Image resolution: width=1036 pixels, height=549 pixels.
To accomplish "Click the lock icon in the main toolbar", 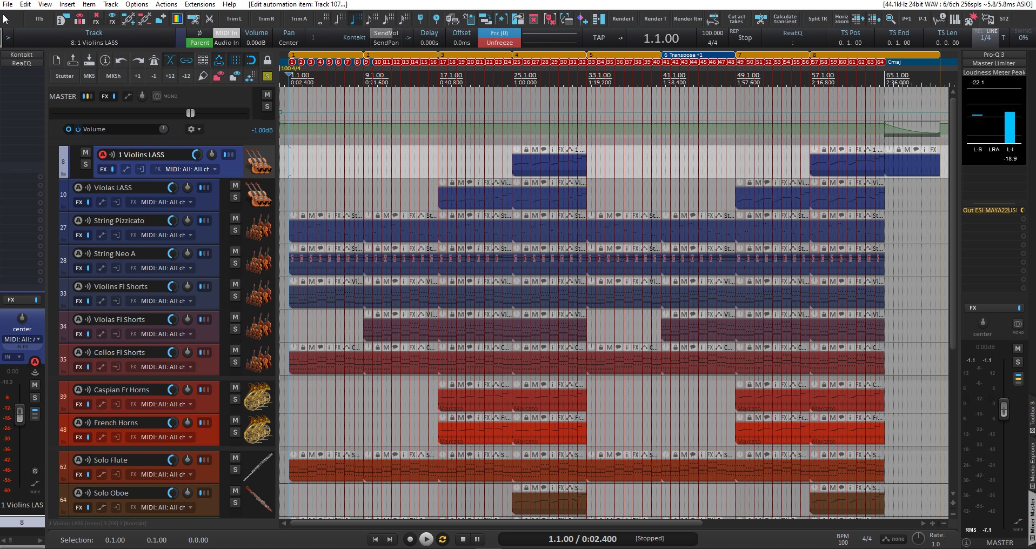I will point(267,60).
